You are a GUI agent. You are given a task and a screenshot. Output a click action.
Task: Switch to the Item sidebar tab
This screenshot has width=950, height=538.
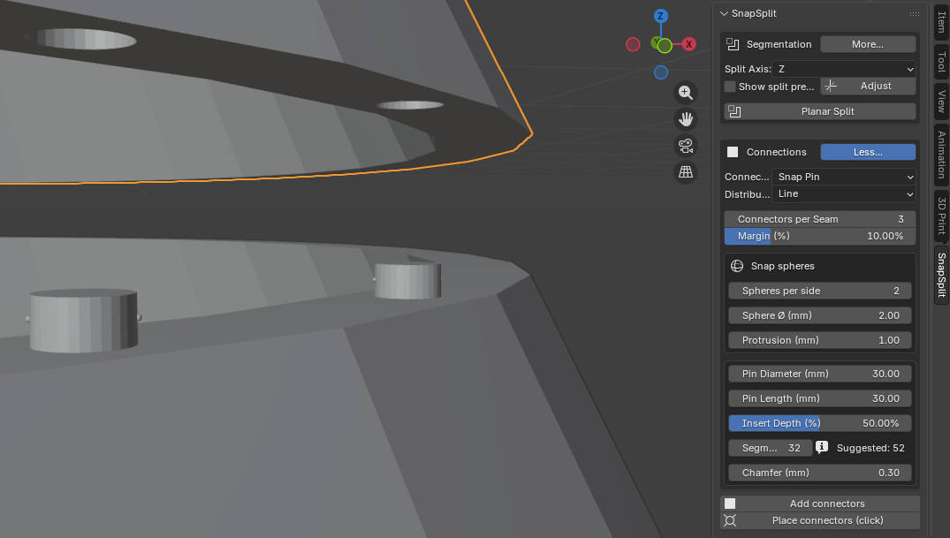coord(941,21)
